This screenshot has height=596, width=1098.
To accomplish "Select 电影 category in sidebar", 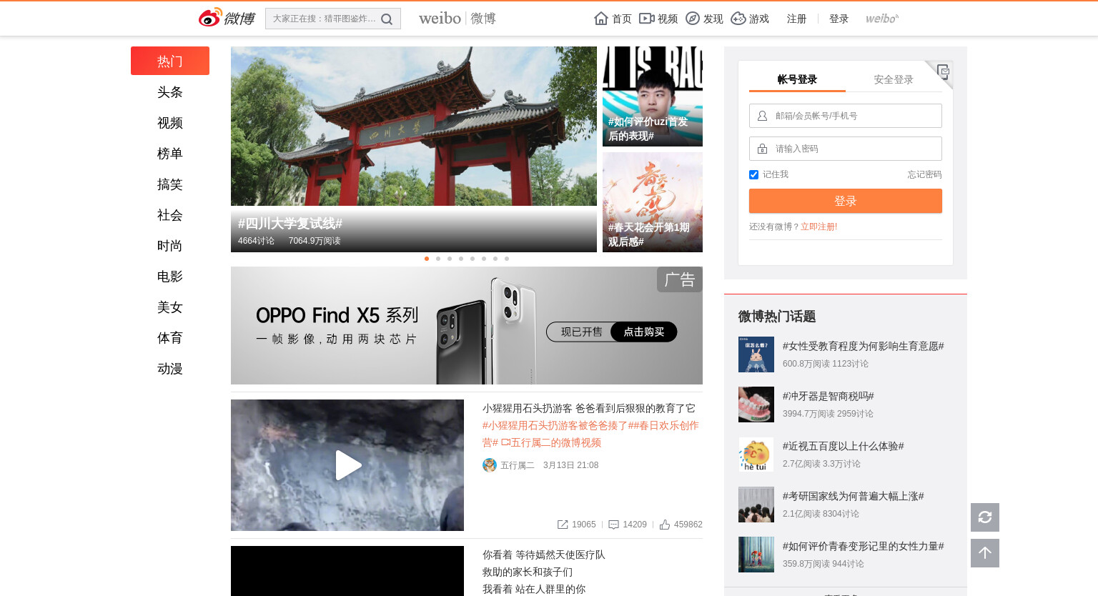I will [x=170, y=277].
